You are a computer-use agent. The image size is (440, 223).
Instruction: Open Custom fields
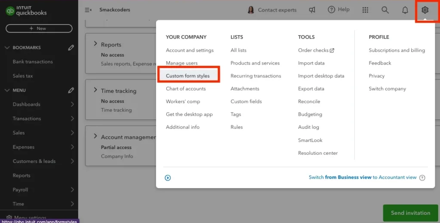click(246, 101)
